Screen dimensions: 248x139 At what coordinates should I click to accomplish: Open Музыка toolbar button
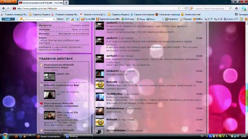[186, 19]
